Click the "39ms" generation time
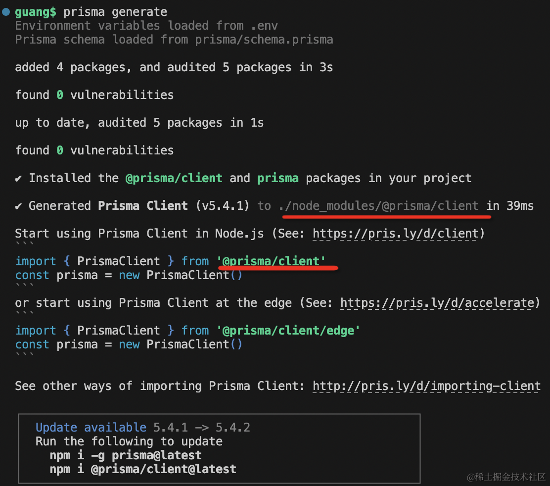The image size is (550, 486). tap(520, 206)
